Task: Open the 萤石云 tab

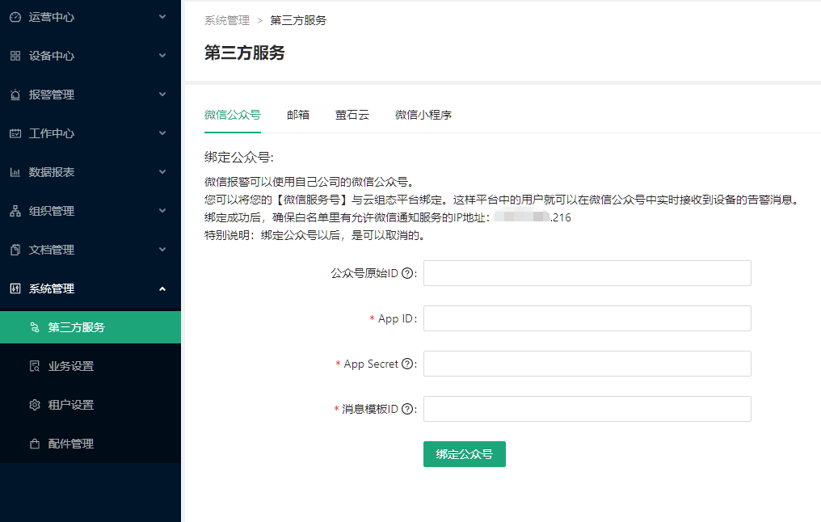Action: [352, 115]
